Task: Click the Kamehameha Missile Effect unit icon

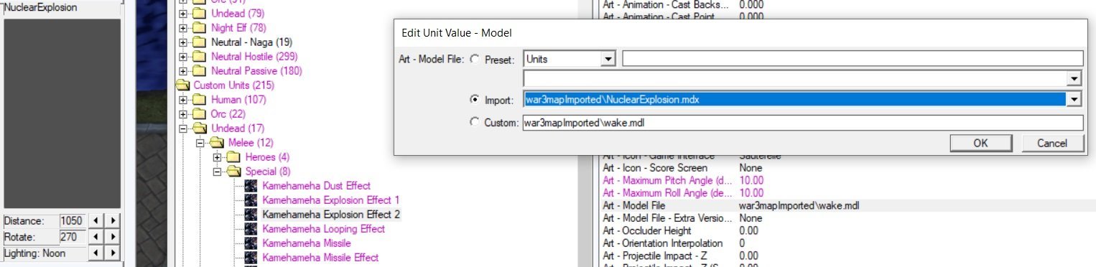Action: [x=251, y=258]
